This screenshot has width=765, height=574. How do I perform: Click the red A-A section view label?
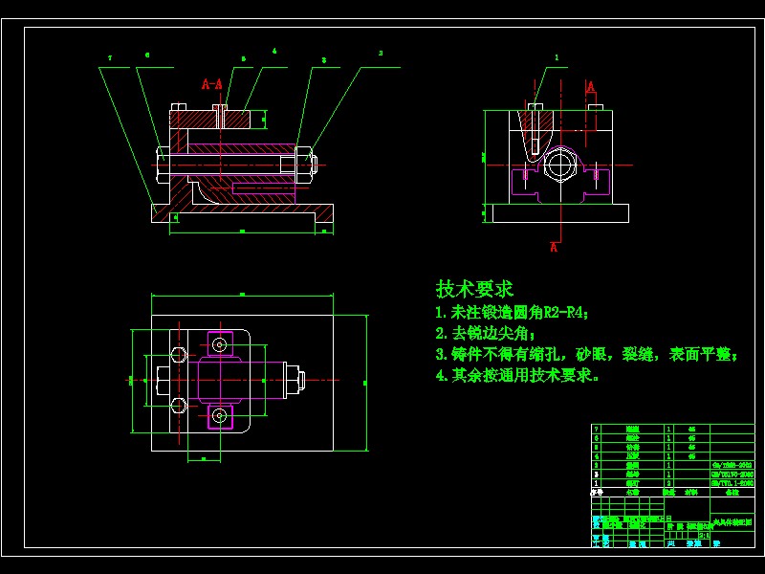click(x=212, y=84)
